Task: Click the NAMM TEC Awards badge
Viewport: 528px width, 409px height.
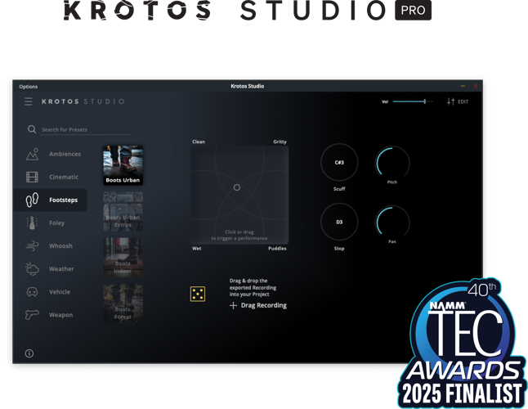Action: (463, 343)
